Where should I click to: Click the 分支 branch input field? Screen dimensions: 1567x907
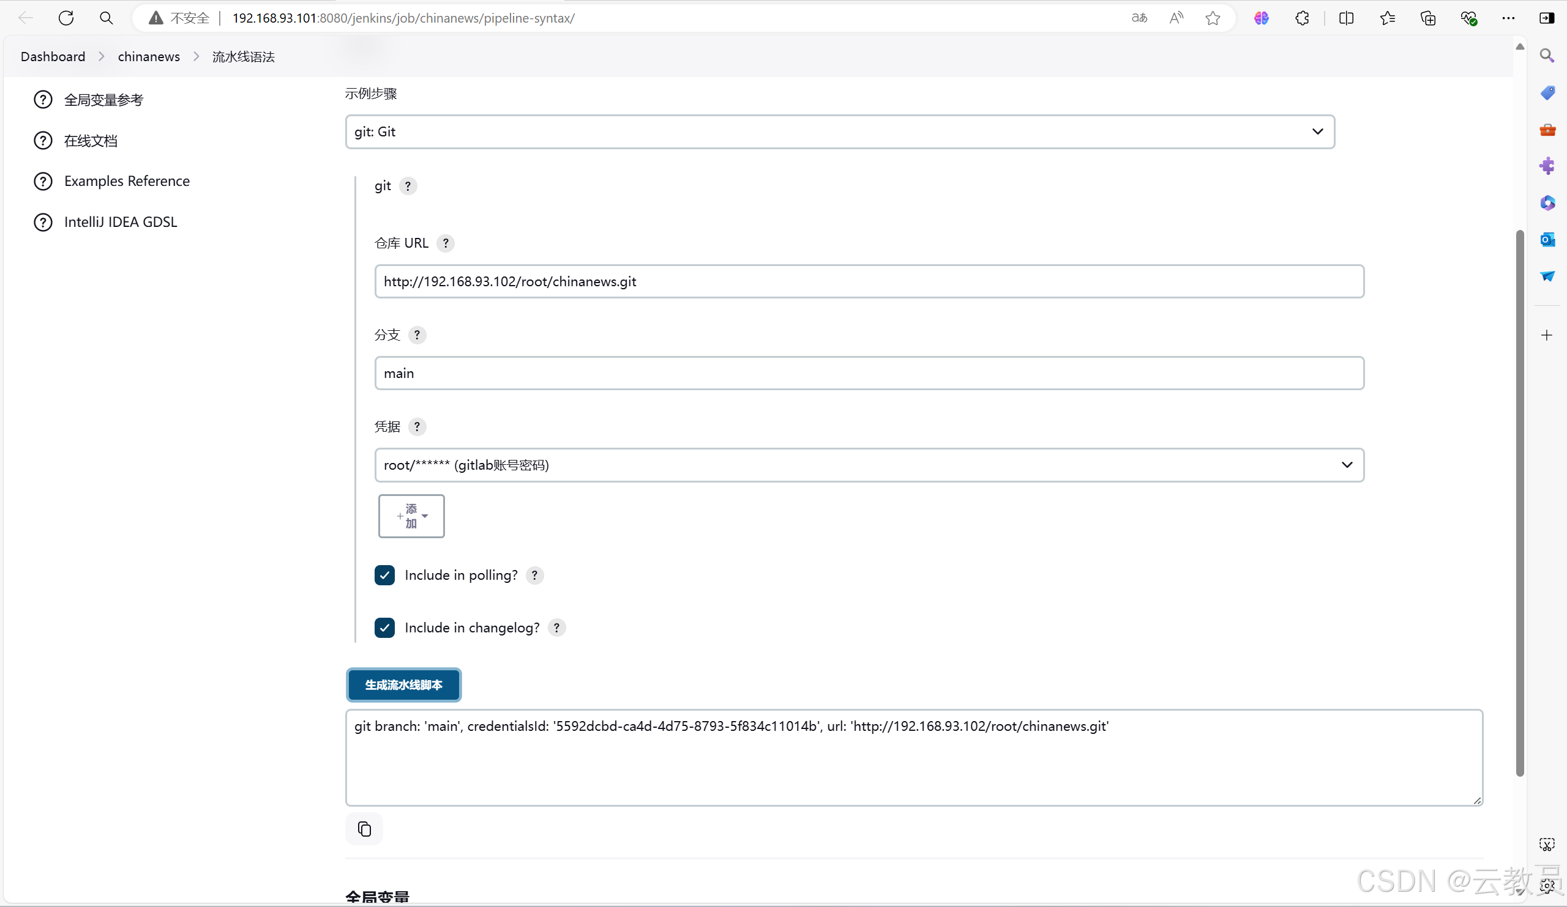[869, 373]
